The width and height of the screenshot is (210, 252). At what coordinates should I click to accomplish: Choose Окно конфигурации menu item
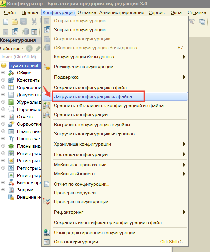[115, 242]
